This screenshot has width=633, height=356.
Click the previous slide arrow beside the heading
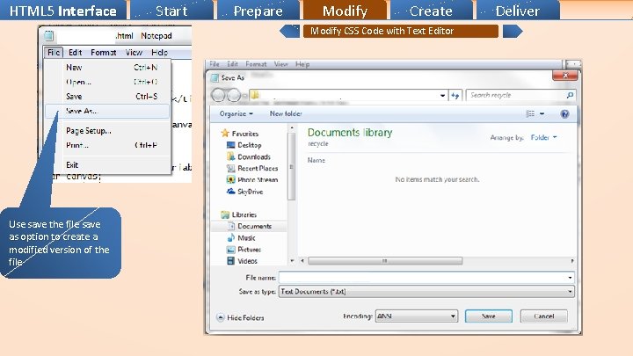289,31
